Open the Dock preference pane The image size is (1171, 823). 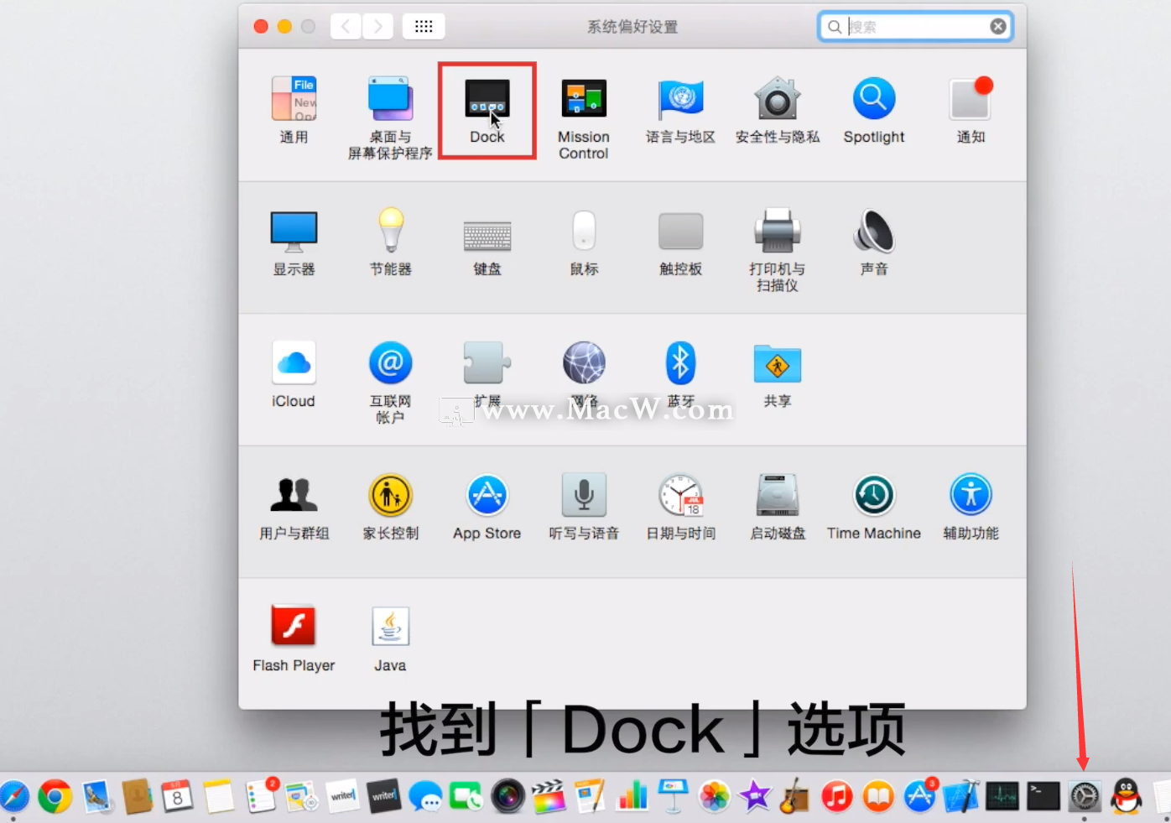[x=487, y=99]
